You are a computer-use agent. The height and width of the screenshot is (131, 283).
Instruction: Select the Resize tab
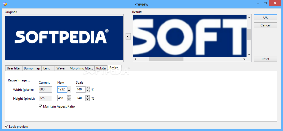(114, 68)
